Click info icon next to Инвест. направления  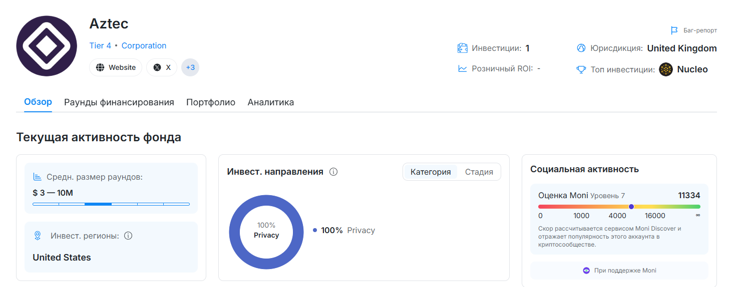[333, 172]
